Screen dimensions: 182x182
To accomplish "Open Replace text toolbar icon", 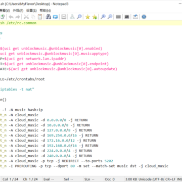I will coord(55,17).
